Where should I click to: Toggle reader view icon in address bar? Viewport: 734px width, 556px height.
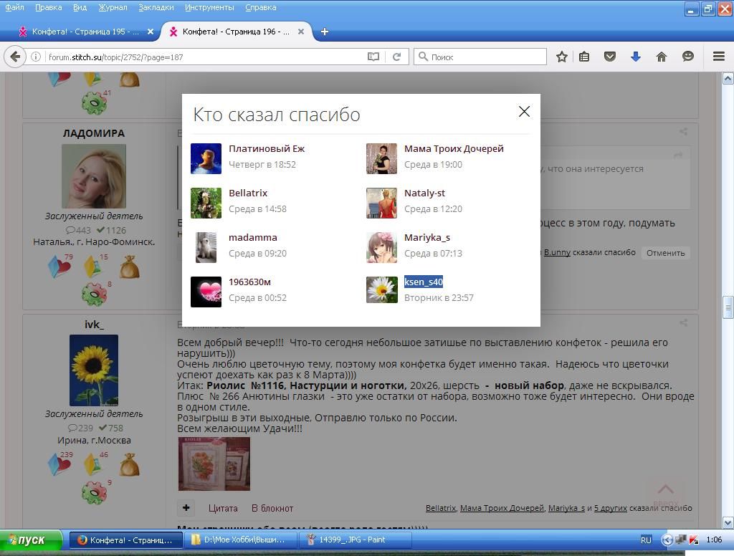coord(373,57)
